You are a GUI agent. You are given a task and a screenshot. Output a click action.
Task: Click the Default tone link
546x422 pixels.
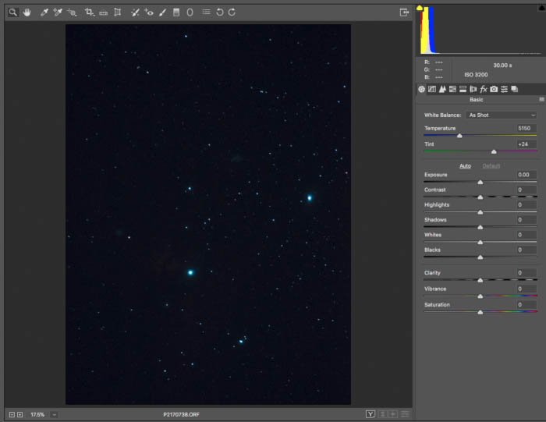491,165
